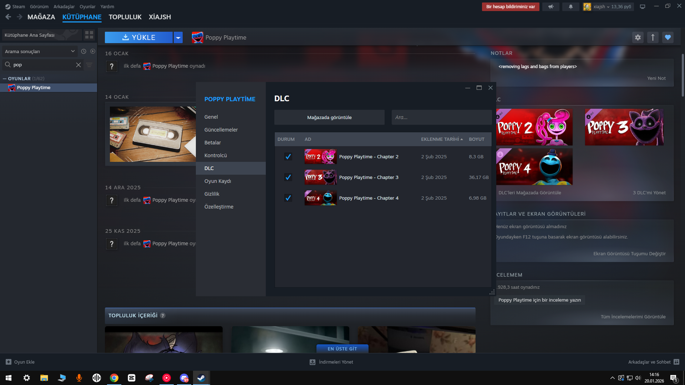Click Yeni Not link
Screen dimensions: 685x385
656,78
